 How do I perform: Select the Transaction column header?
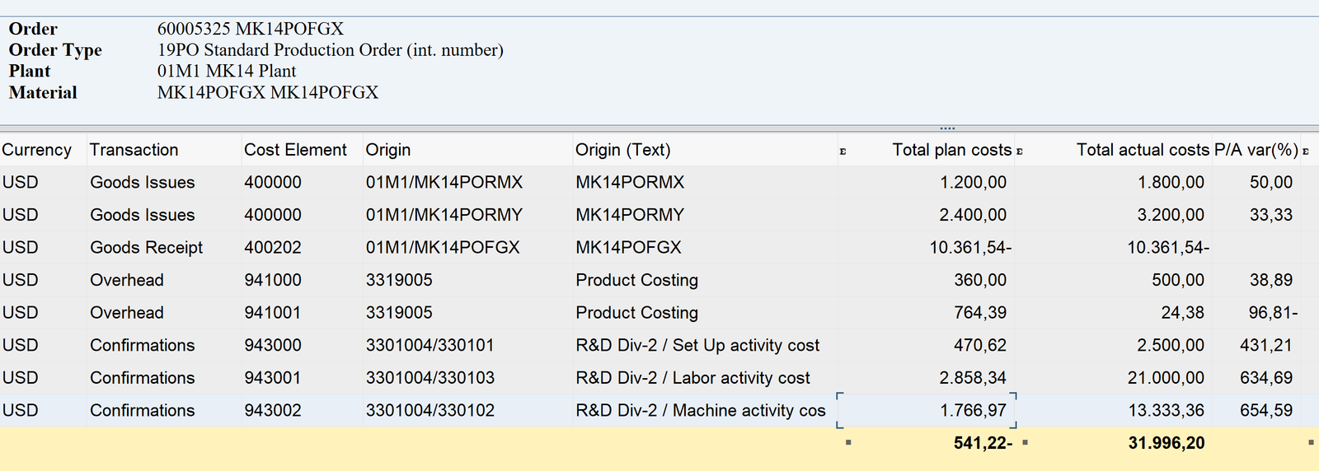tap(134, 150)
